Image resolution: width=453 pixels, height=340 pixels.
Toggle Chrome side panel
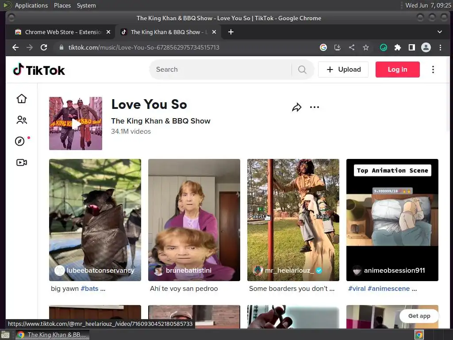click(x=412, y=47)
